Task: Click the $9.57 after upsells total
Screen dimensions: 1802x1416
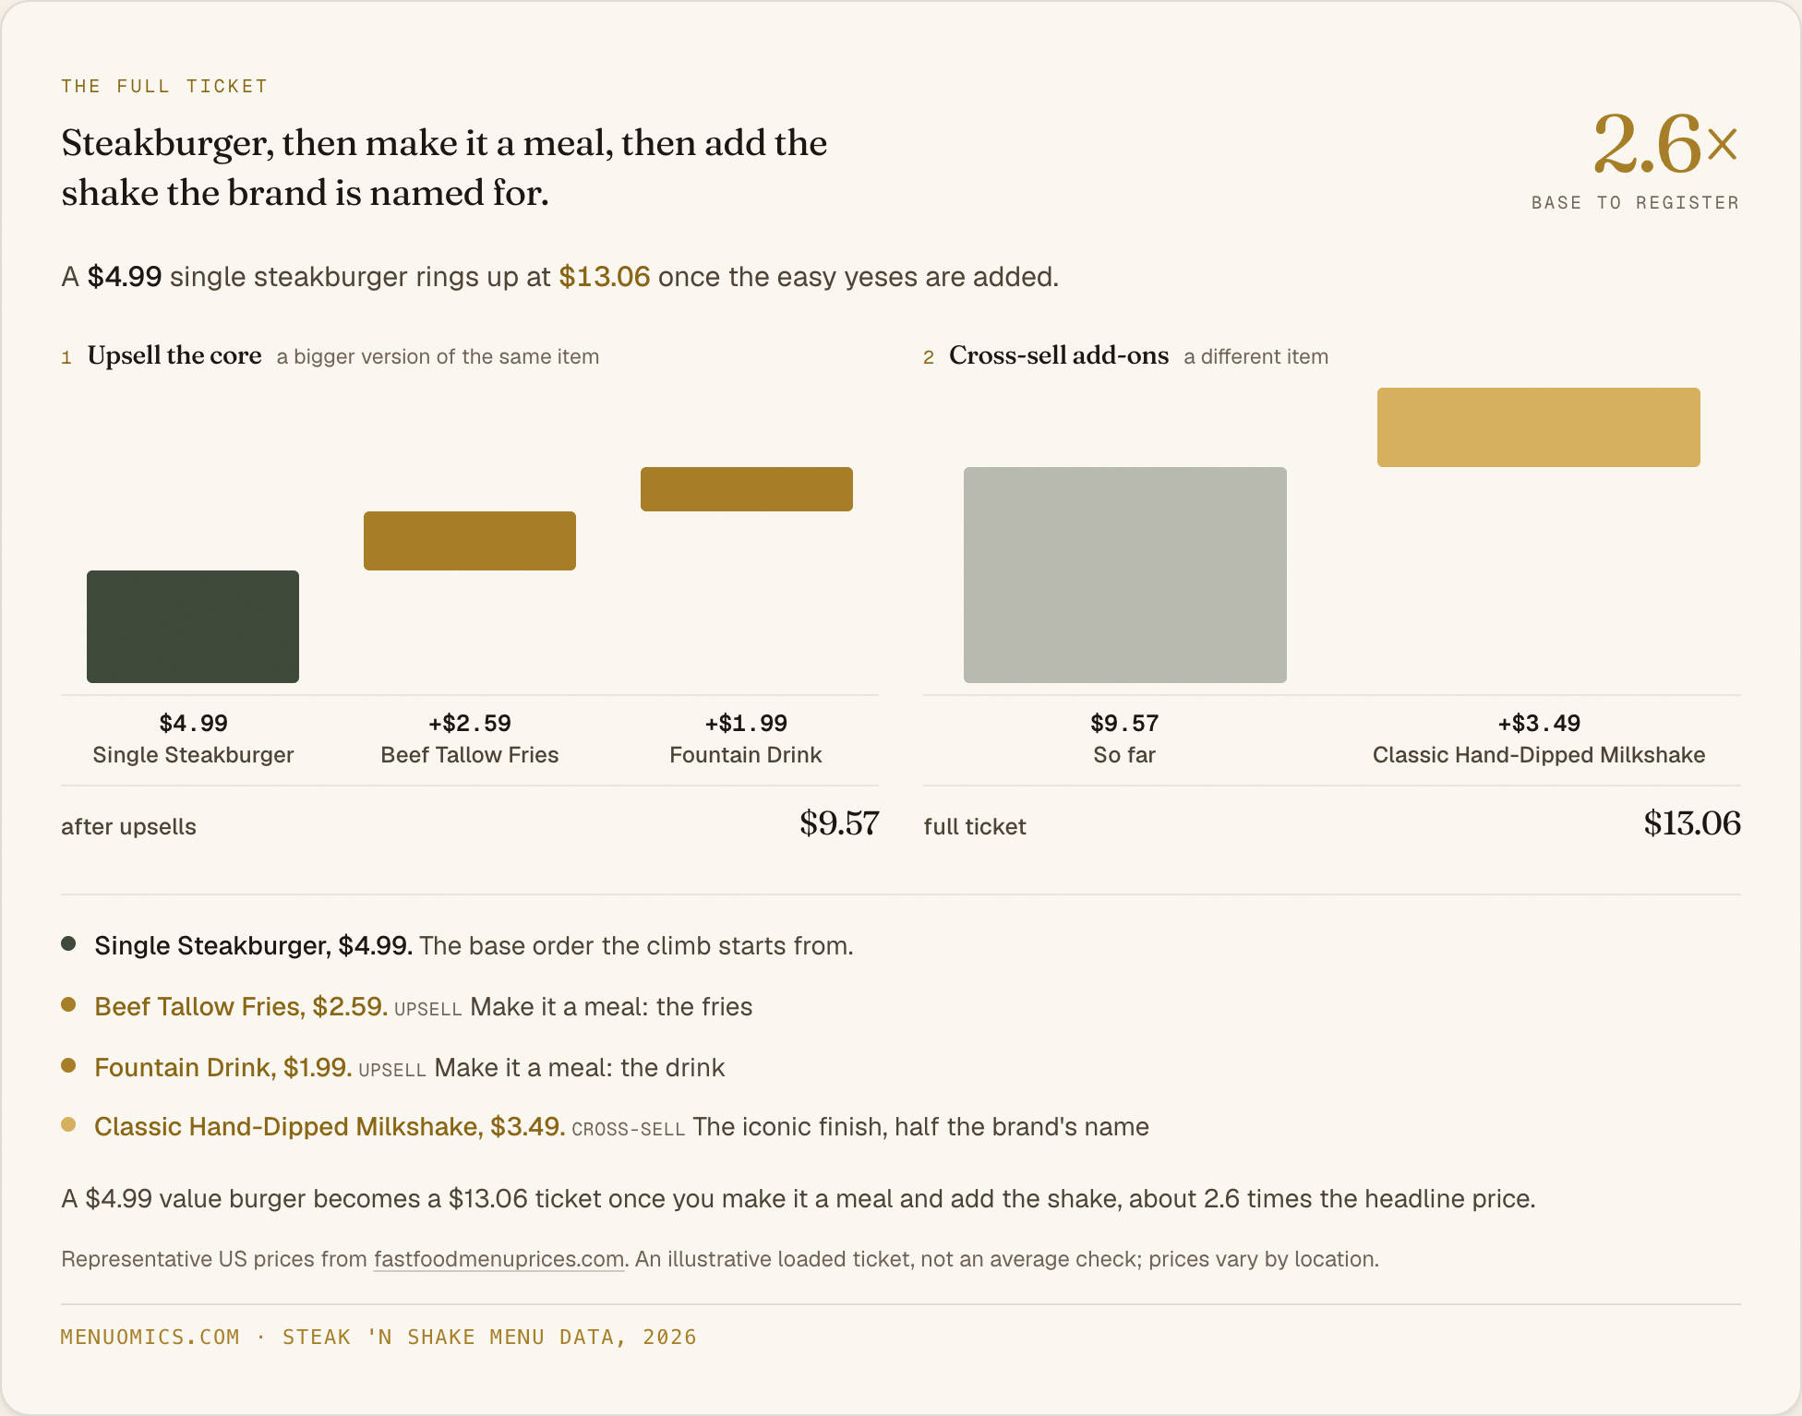Action: [839, 823]
